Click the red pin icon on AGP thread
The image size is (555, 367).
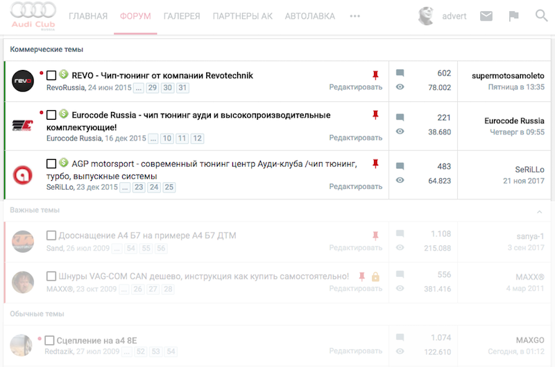click(375, 163)
